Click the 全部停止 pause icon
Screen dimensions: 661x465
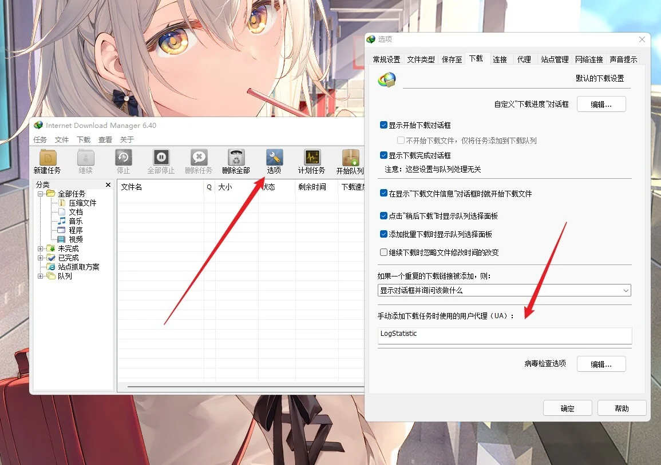161,158
